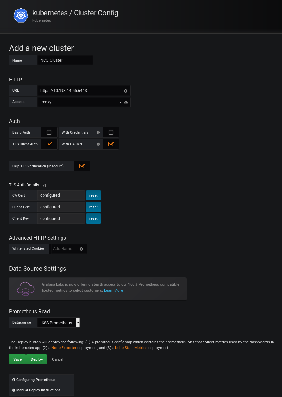Screen dimensions: 282x397
Task: Click the 'Add a new cluster' heading
Action: pyautogui.click(x=42, y=48)
